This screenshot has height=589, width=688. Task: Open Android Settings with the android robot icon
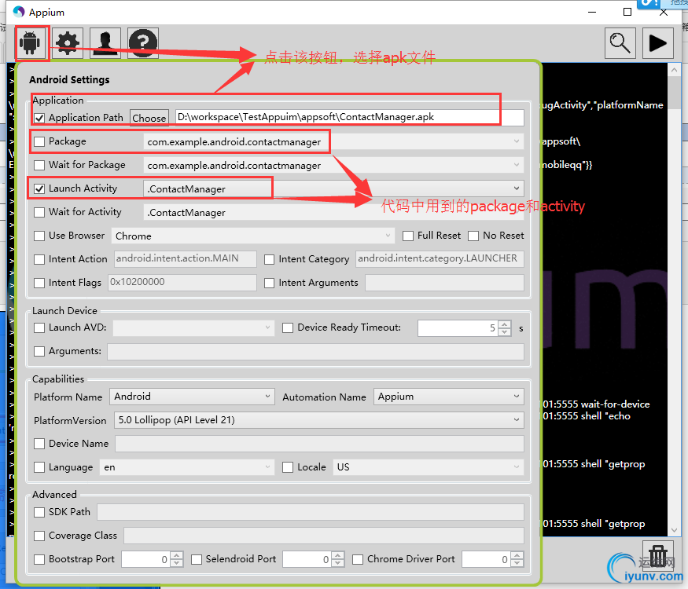click(x=31, y=43)
